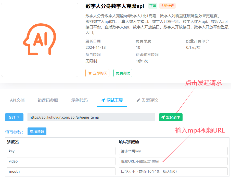231x178 pixels.
Task: Click the pencil icon beside 发表评论
Action: click(x=138, y=100)
